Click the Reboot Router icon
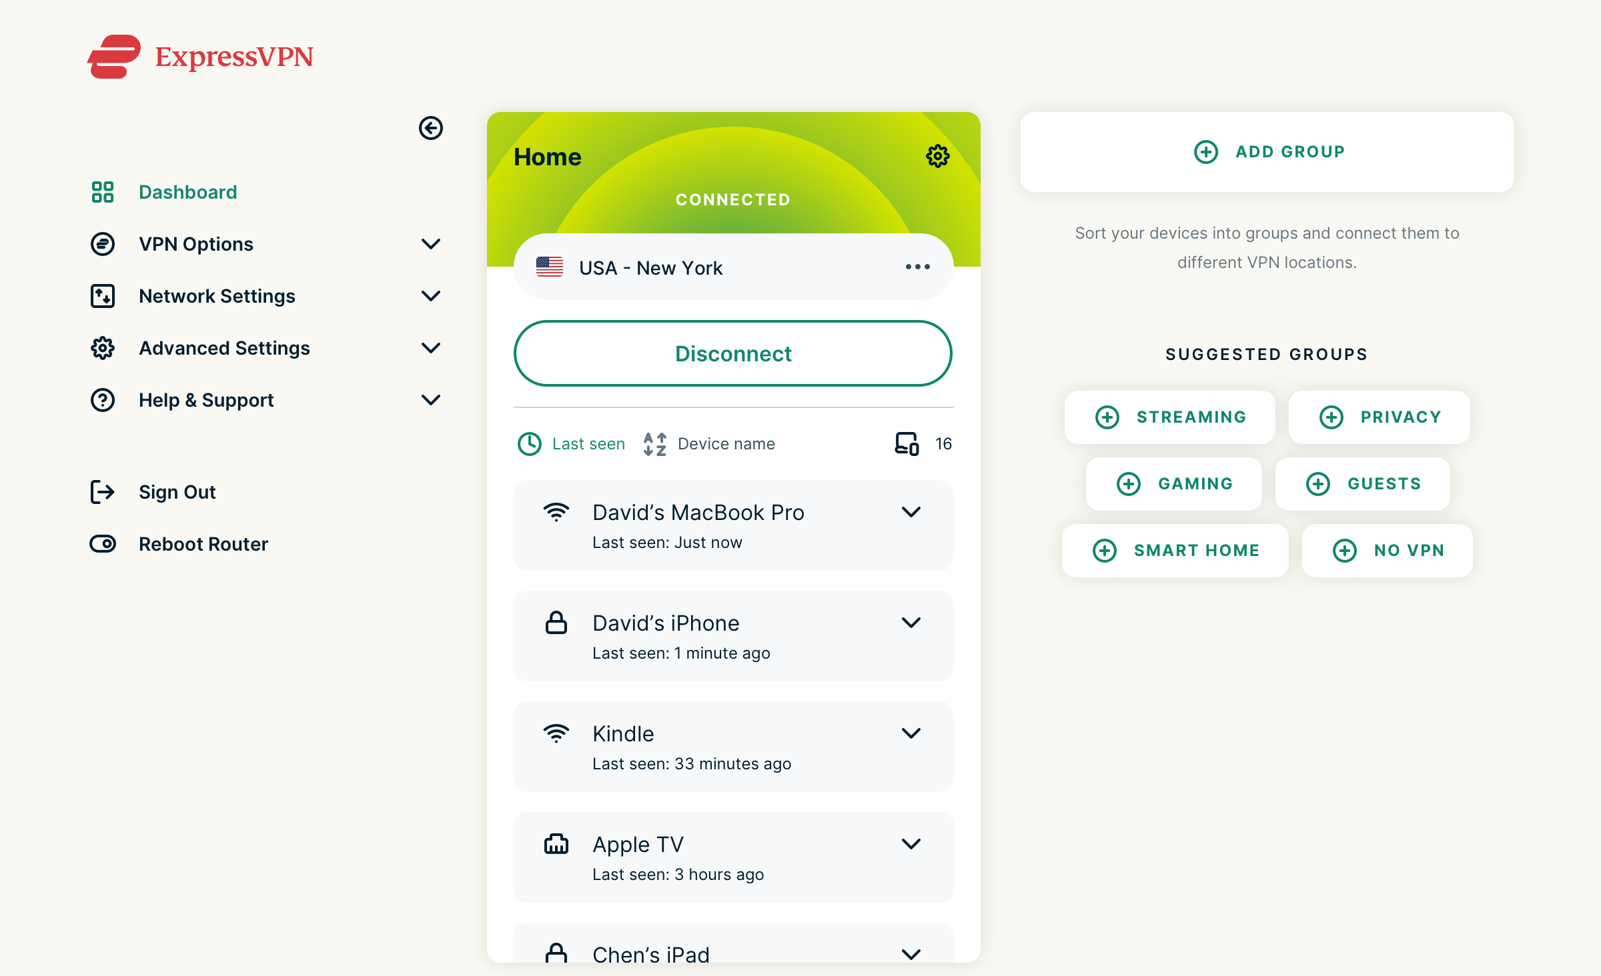This screenshot has width=1601, height=976. click(102, 544)
